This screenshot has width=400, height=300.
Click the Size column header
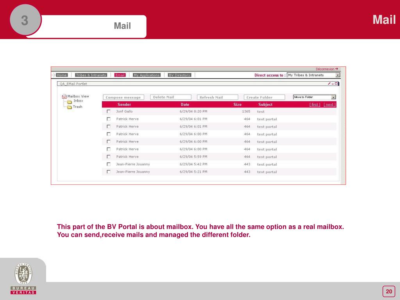(x=237, y=105)
